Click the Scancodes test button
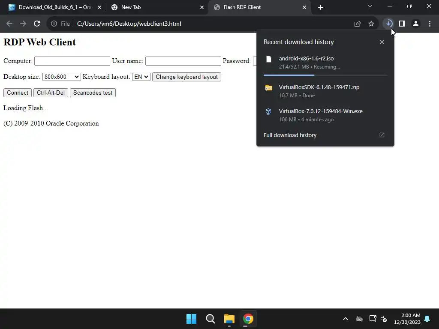 point(93,93)
